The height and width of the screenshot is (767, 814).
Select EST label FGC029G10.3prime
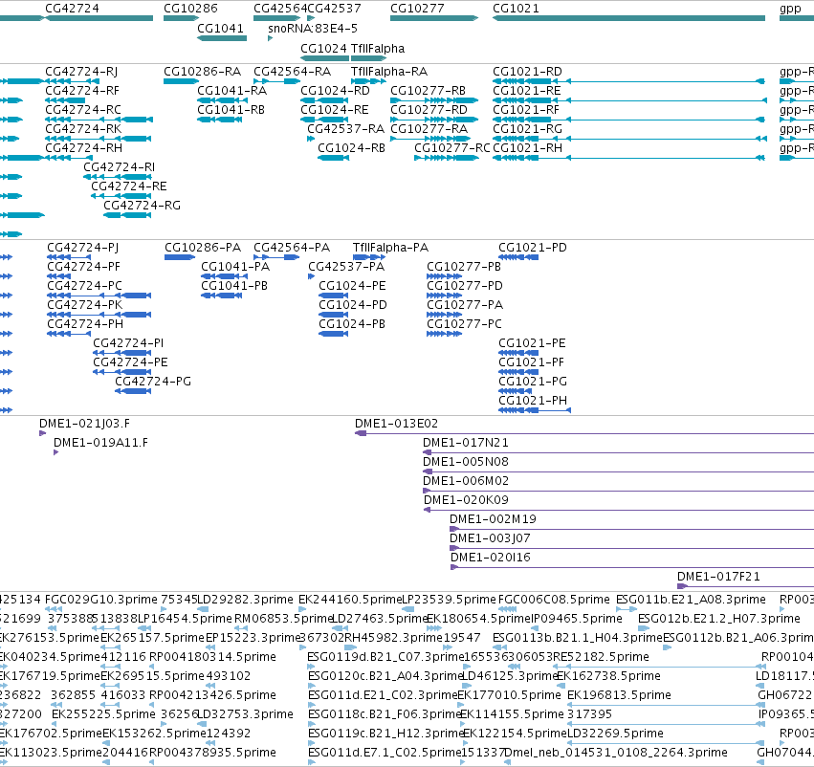101,600
